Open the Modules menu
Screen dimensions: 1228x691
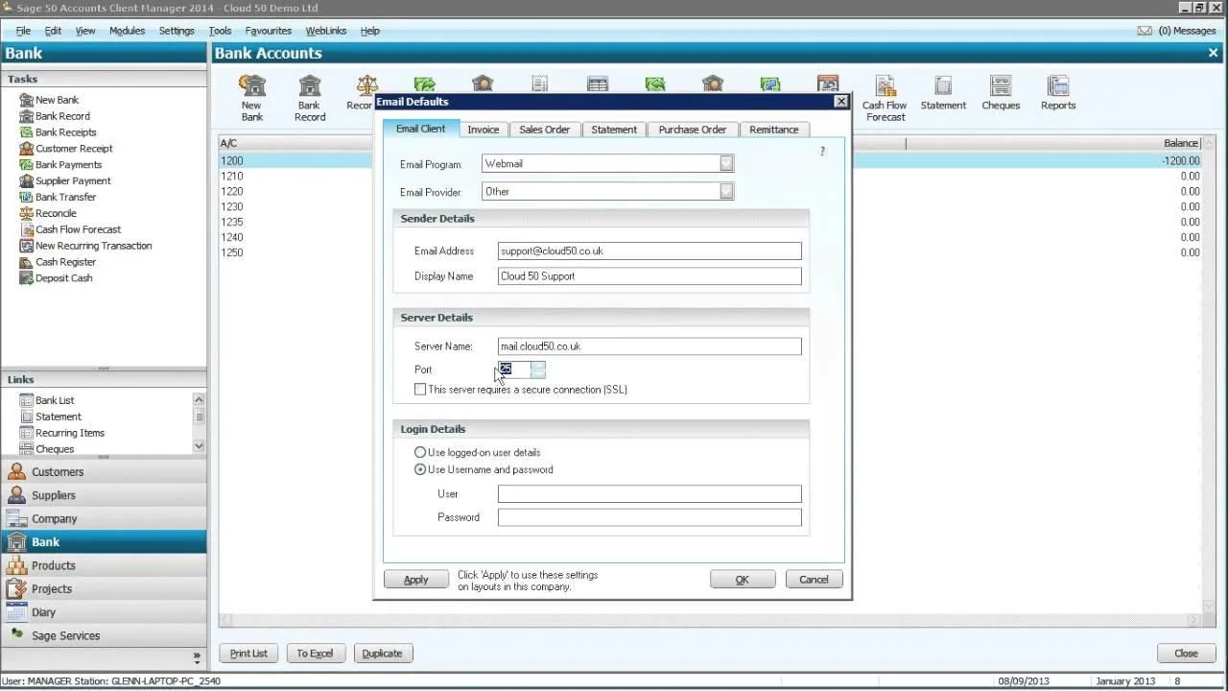point(127,31)
